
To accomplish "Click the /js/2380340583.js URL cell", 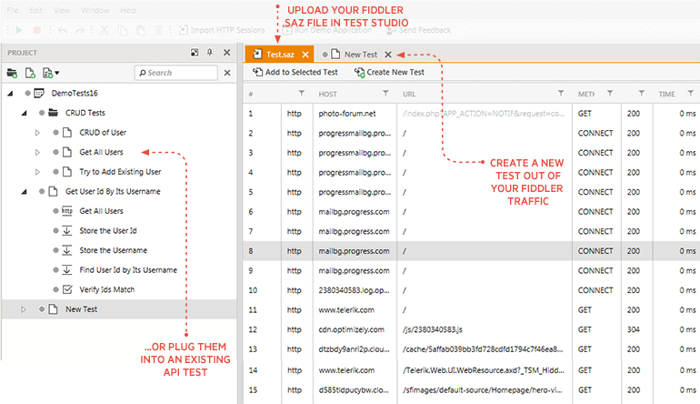I will click(432, 329).
